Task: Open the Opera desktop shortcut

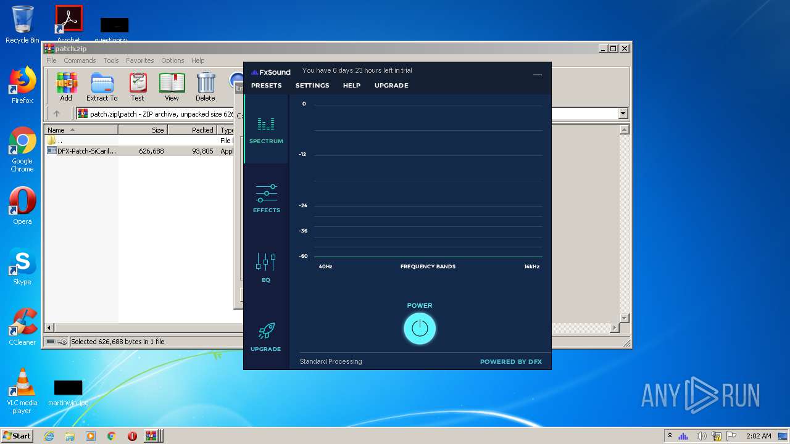Action: [x=22, y=207]
